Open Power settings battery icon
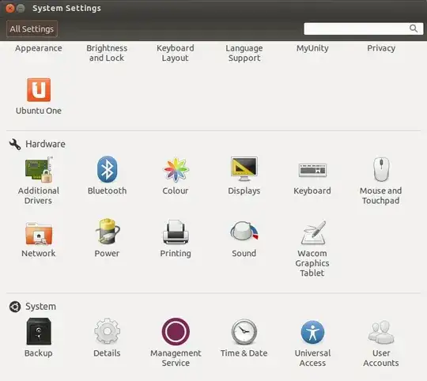427x381 pixels. [x=108, y=232]
